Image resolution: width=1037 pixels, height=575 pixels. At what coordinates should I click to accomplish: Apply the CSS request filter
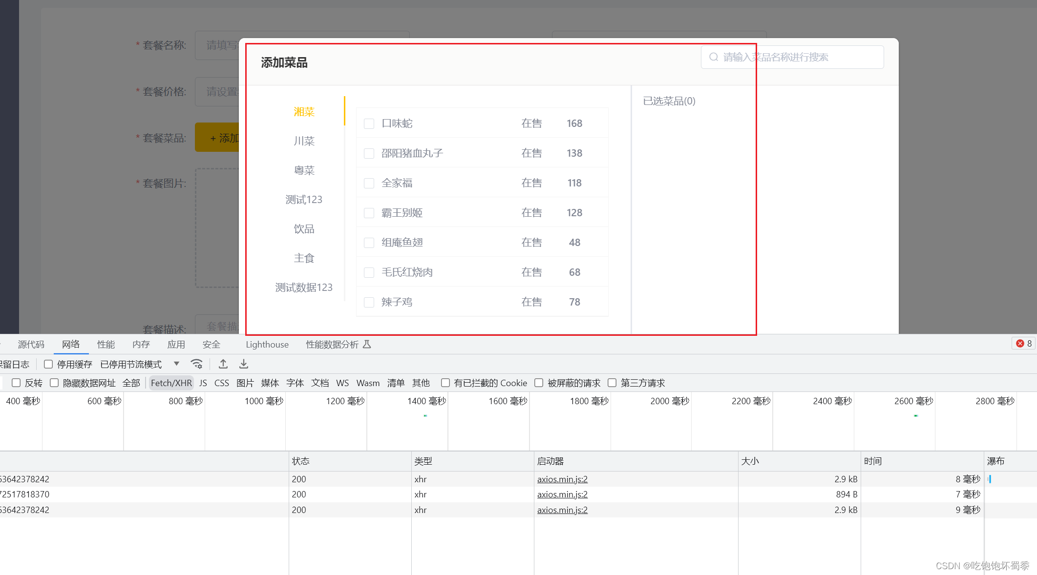[221, 383]
